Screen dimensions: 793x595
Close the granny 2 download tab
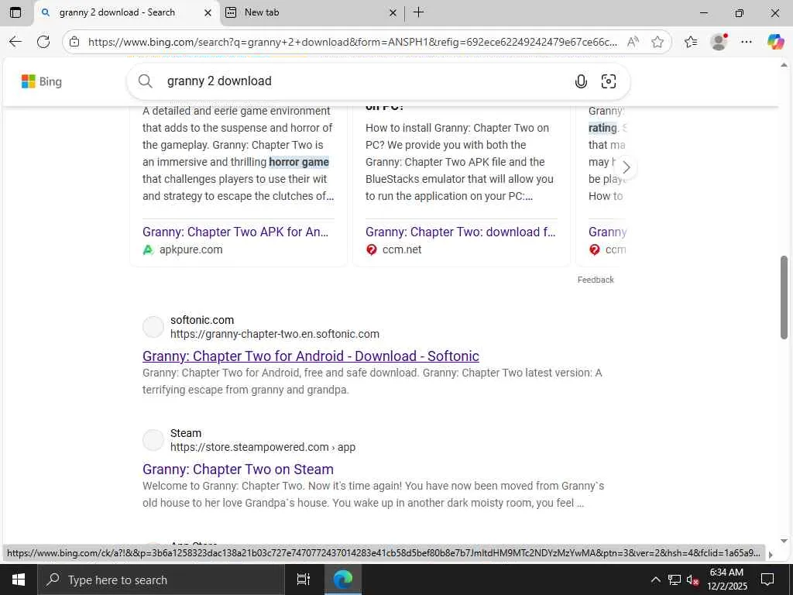point(208,12)
